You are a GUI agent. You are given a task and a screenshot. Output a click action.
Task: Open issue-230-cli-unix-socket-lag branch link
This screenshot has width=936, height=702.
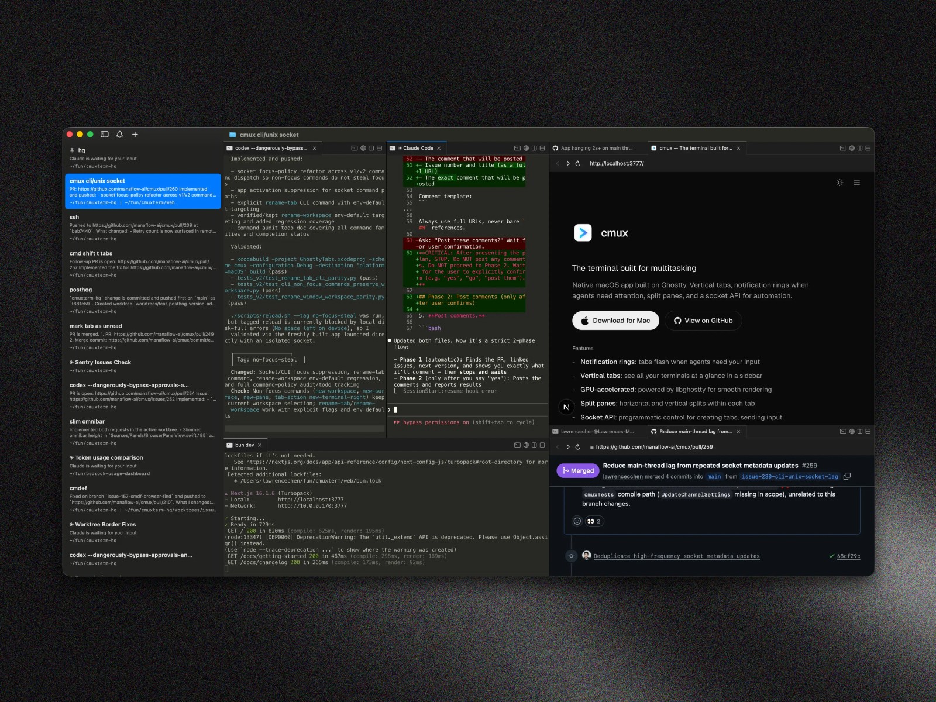pos(790,477)
